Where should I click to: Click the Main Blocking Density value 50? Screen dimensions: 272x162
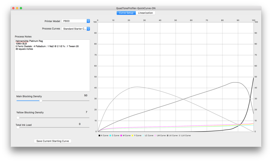(86, 95)
